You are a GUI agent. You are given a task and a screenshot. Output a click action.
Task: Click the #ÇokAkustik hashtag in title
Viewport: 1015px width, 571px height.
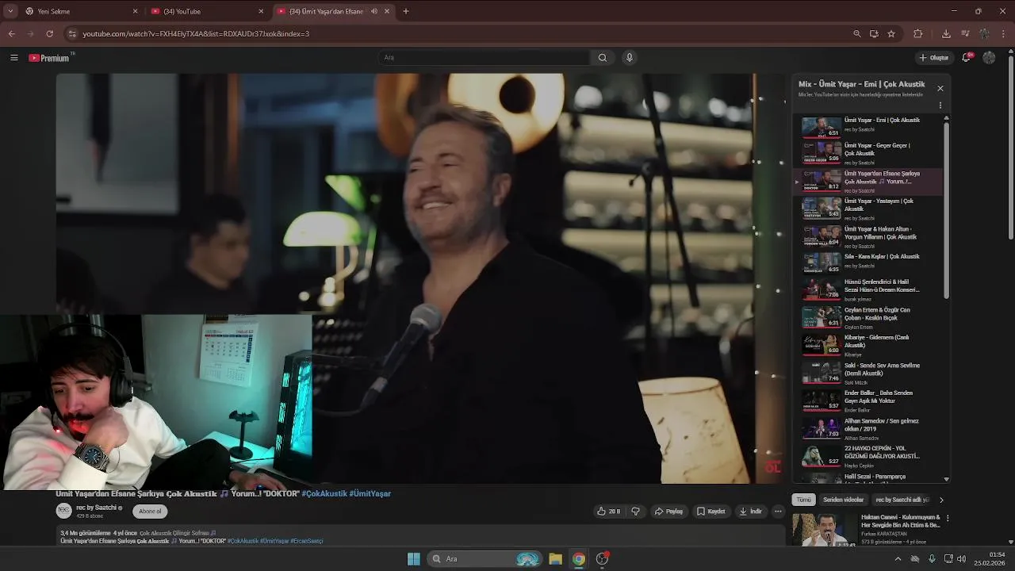324,493
